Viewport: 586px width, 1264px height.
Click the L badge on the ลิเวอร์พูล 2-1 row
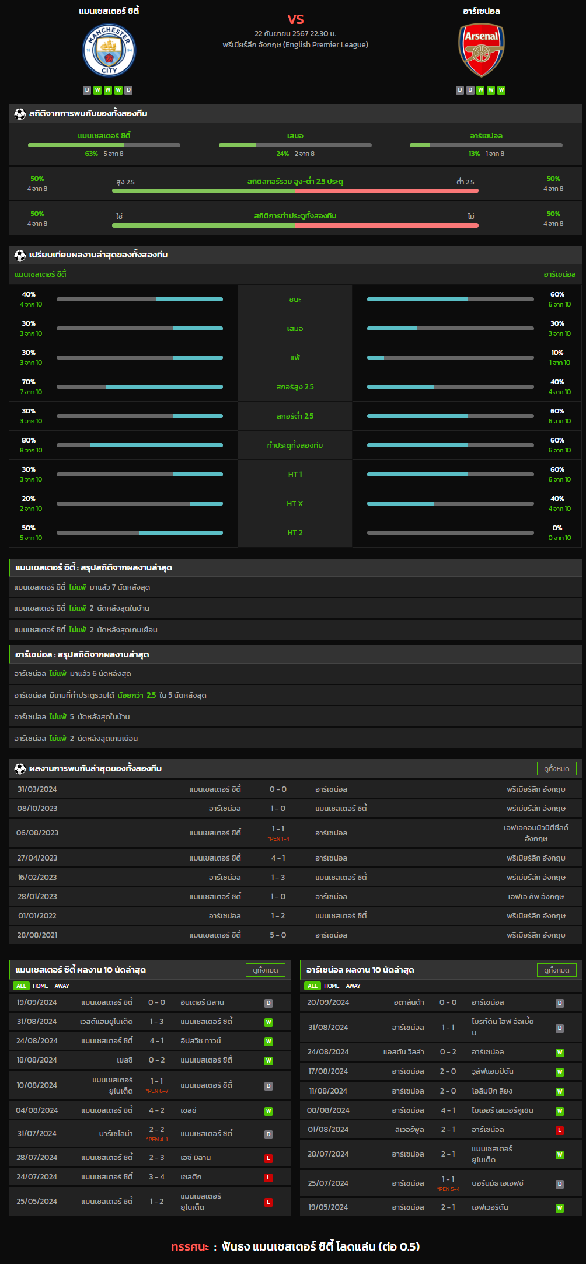click(x=560, y=1130)
